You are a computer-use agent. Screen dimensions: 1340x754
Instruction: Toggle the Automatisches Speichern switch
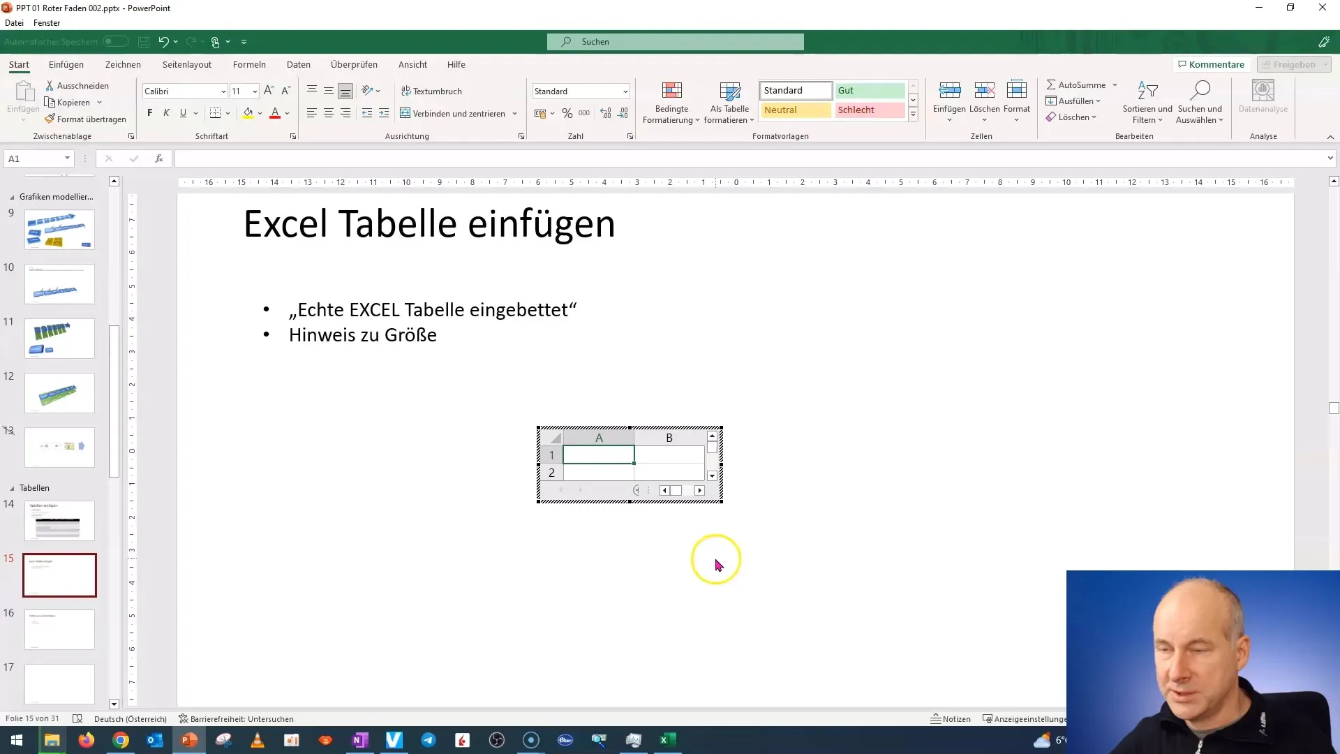[x=116, y=42]
